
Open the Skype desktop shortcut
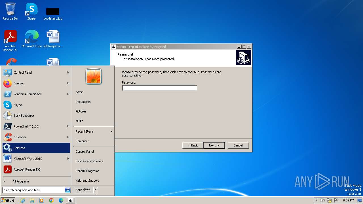pos(31,11)
